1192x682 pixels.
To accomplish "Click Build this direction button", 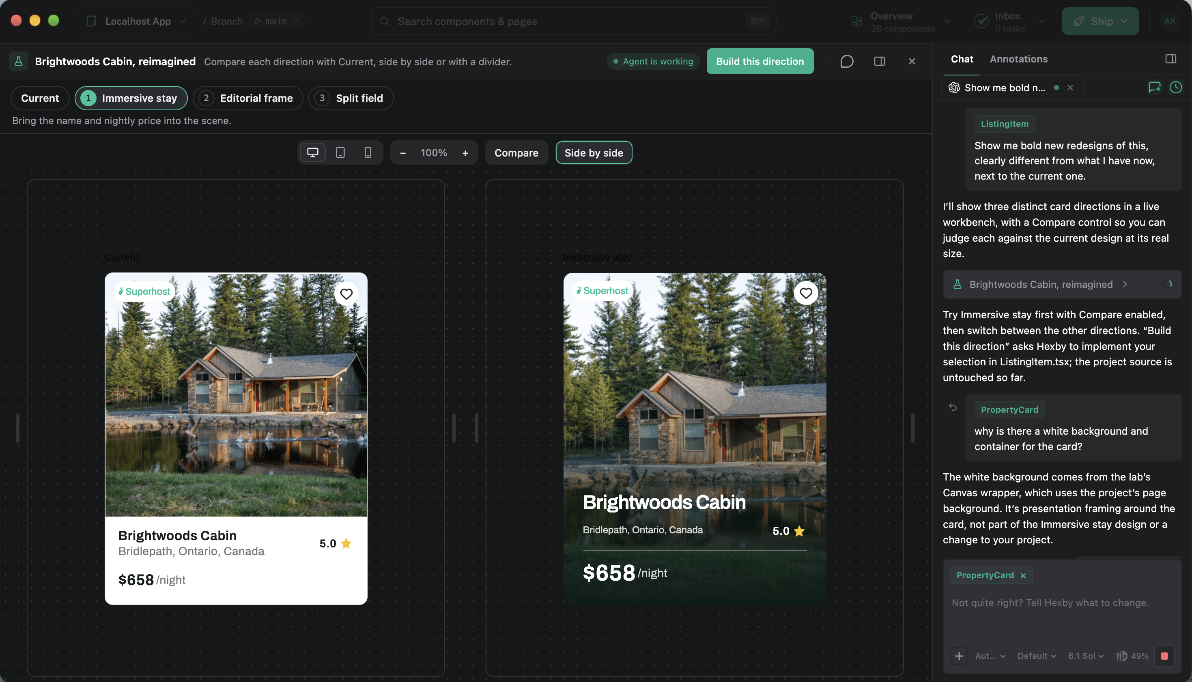I will point(760,61).
